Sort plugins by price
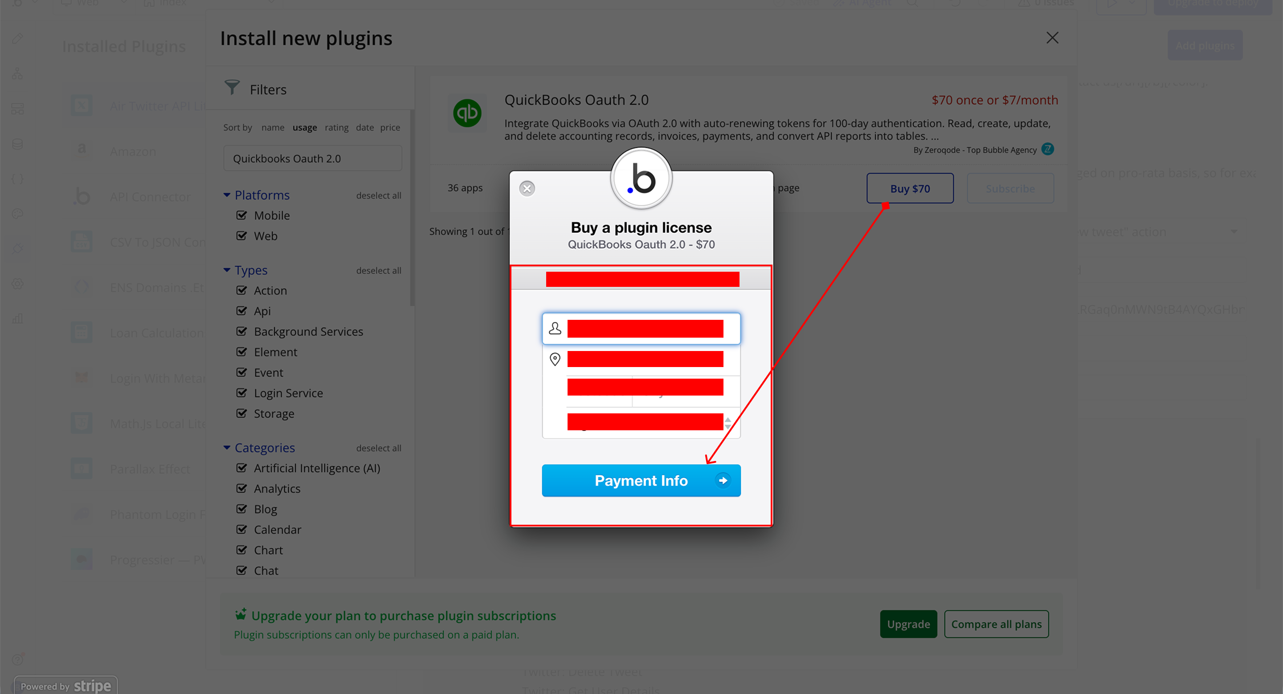 click(x=390, y=127)
